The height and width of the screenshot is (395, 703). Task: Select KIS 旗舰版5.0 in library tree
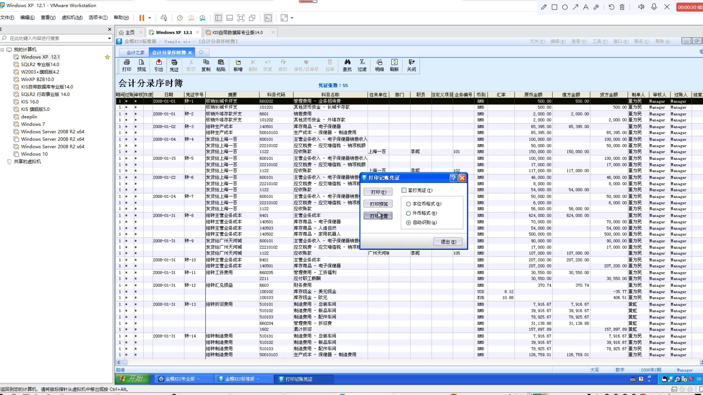[35, 109]
